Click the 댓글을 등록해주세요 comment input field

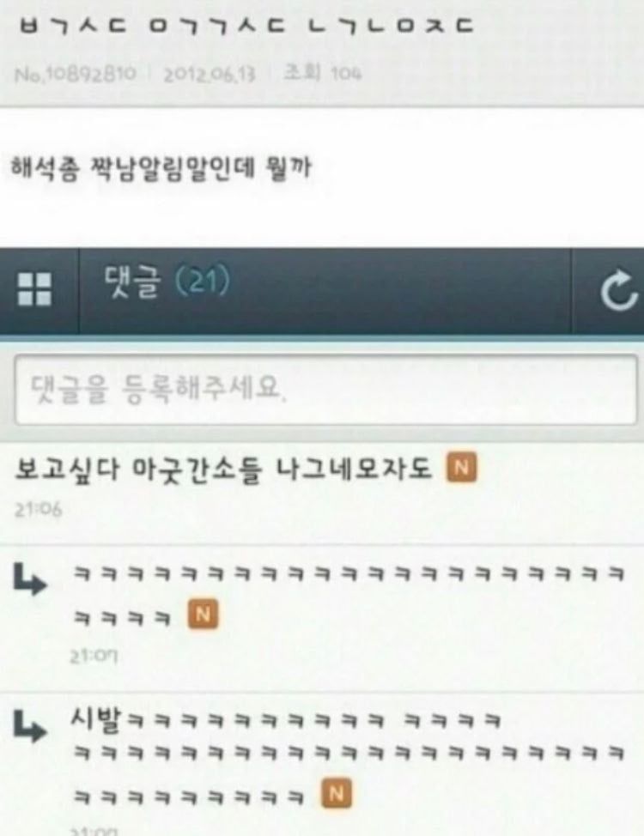point(326,390)
